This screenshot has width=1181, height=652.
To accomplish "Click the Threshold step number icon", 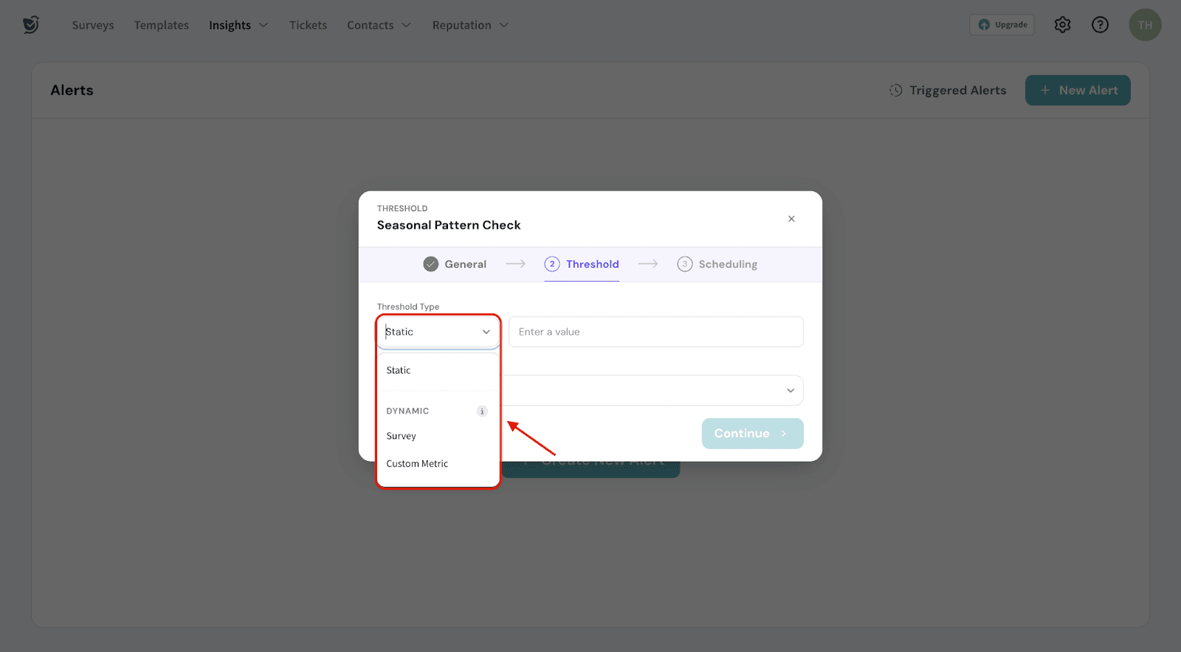I will (552, 264).
